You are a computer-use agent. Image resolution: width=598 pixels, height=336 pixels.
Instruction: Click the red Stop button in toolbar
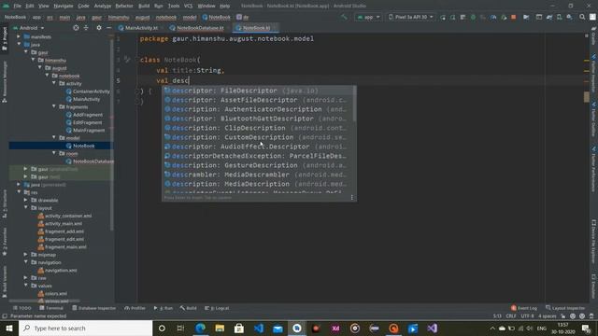(513, 17)
